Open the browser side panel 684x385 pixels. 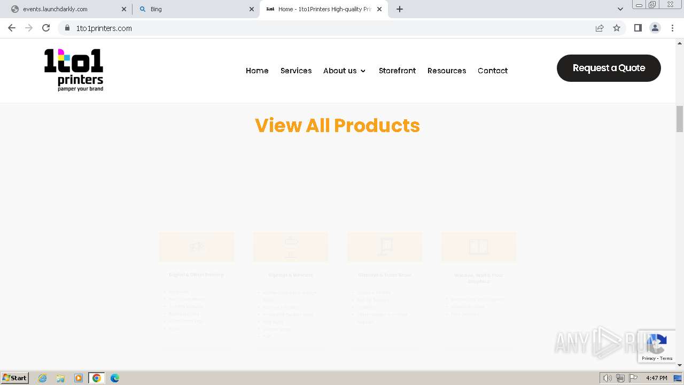638,28
